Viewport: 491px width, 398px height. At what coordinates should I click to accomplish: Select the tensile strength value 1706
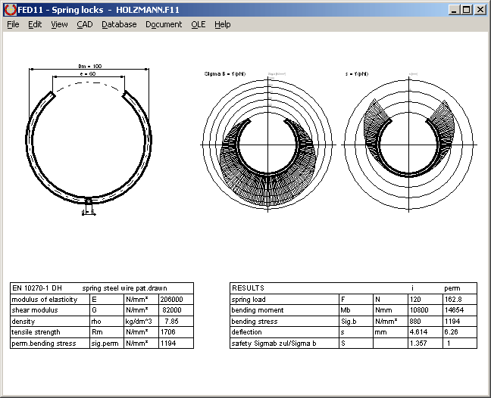tap(170, 332)
